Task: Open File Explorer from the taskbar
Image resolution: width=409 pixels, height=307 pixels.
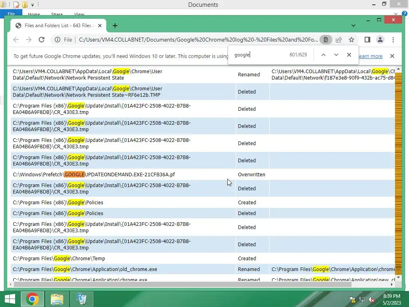Action: coord(57,299)
